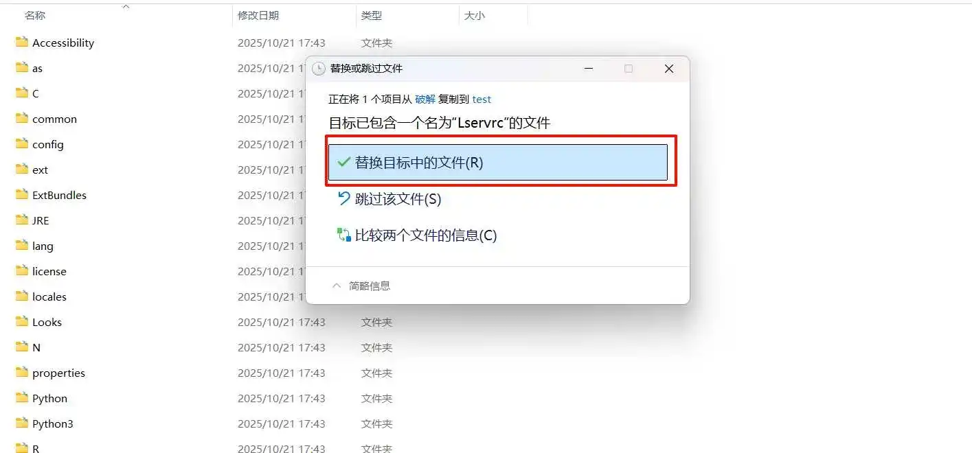
Task: Select the Python3 folder icon
Action: click(21, 423)
